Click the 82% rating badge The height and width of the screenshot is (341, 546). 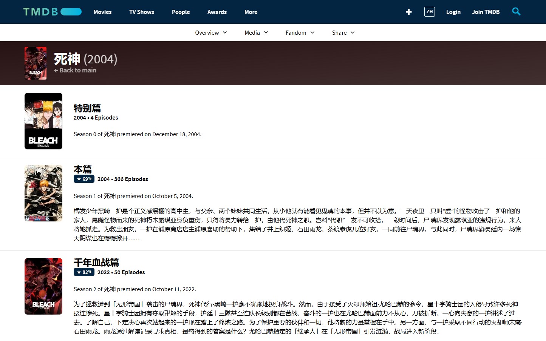coord(84,272)
